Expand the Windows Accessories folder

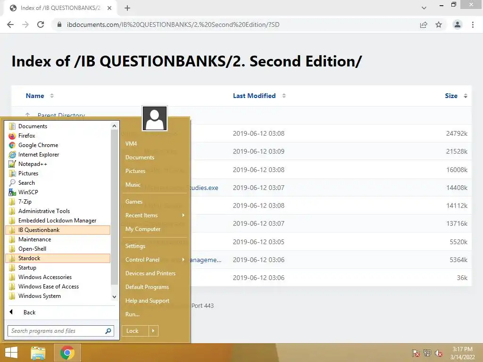[x=58, y=277]
